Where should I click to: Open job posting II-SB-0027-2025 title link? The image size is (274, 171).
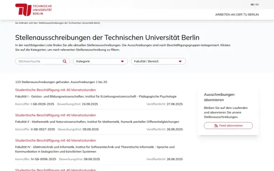click(x=56, y=115)
